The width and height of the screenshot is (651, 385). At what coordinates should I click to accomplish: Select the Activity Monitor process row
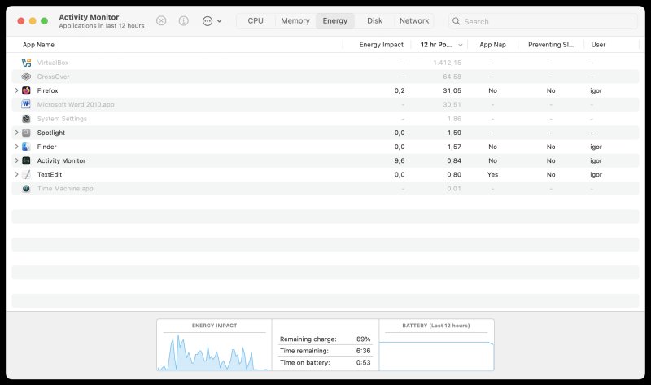click(x=163, y=160)
